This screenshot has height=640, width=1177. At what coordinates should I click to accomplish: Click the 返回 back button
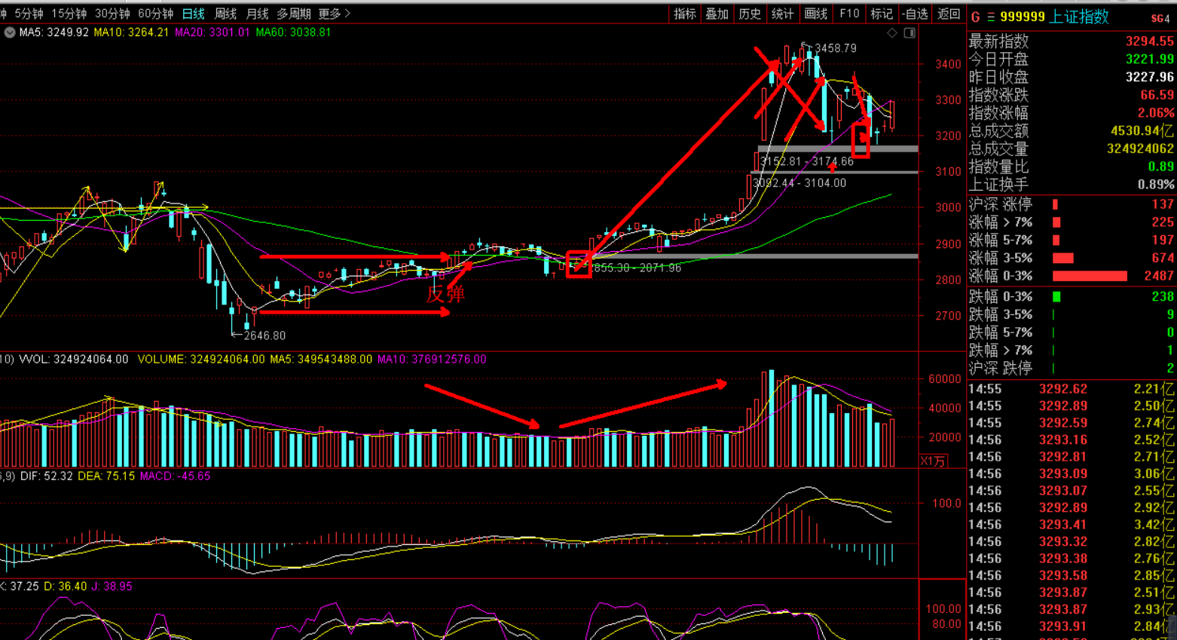(948, 14)
